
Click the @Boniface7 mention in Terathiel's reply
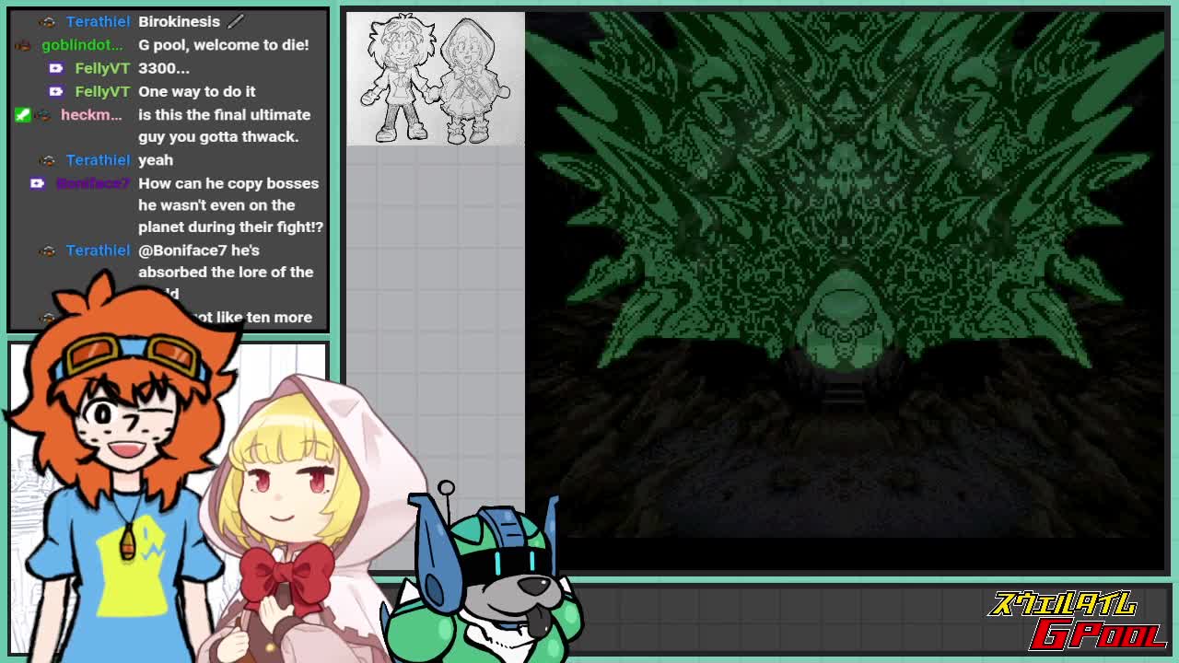coord(182,250)
